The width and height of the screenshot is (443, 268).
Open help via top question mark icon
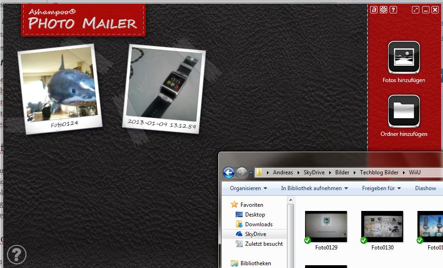coord(393,10)
